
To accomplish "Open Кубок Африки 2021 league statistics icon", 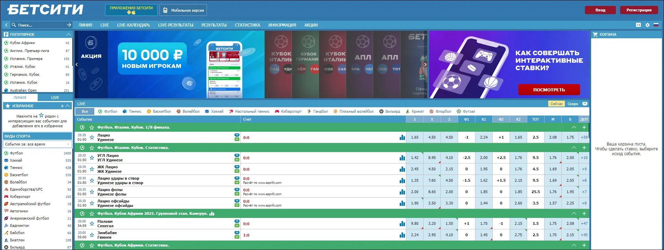I will click(x=212, y=213).
